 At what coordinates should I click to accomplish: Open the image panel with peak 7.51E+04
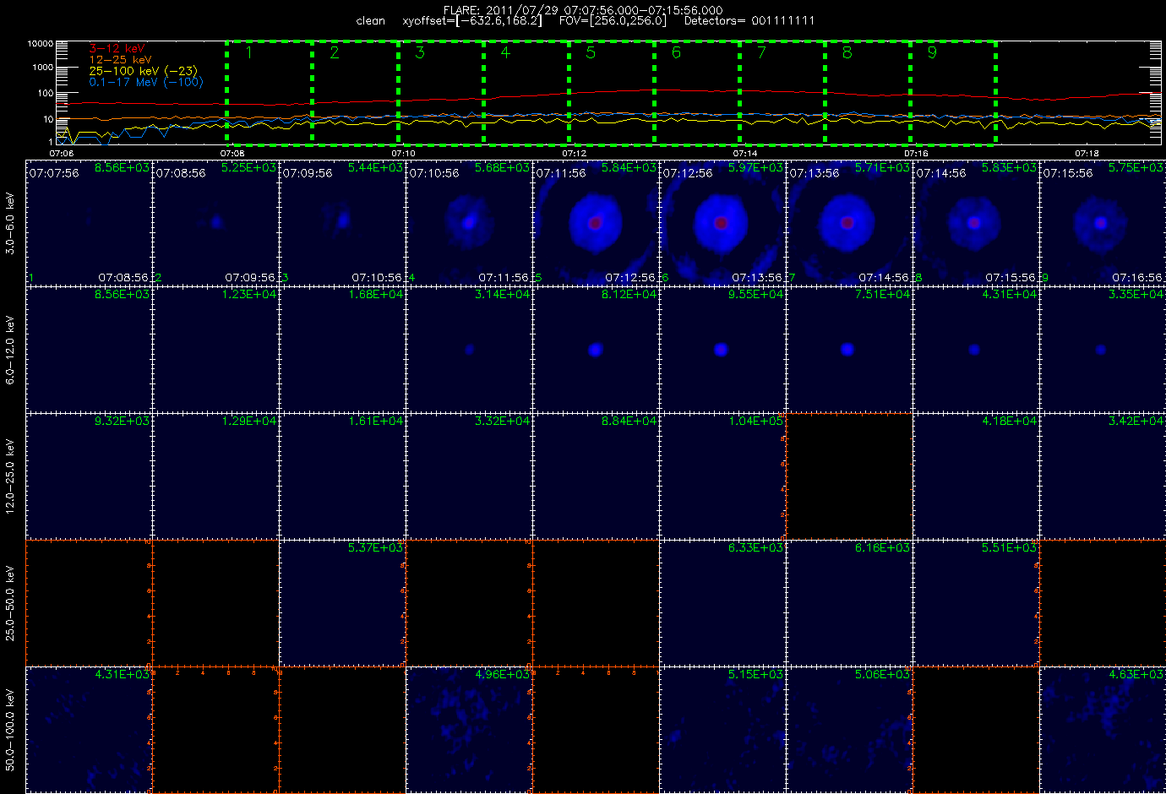849,349
